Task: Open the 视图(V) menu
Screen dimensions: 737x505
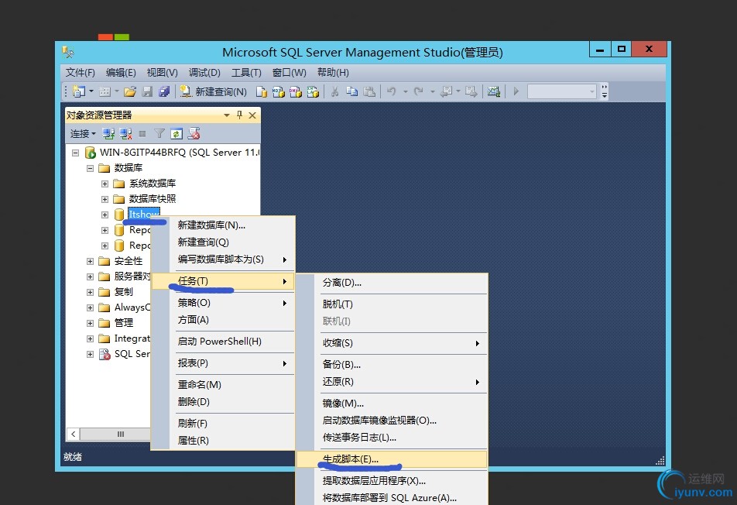Action: point(162,72)
